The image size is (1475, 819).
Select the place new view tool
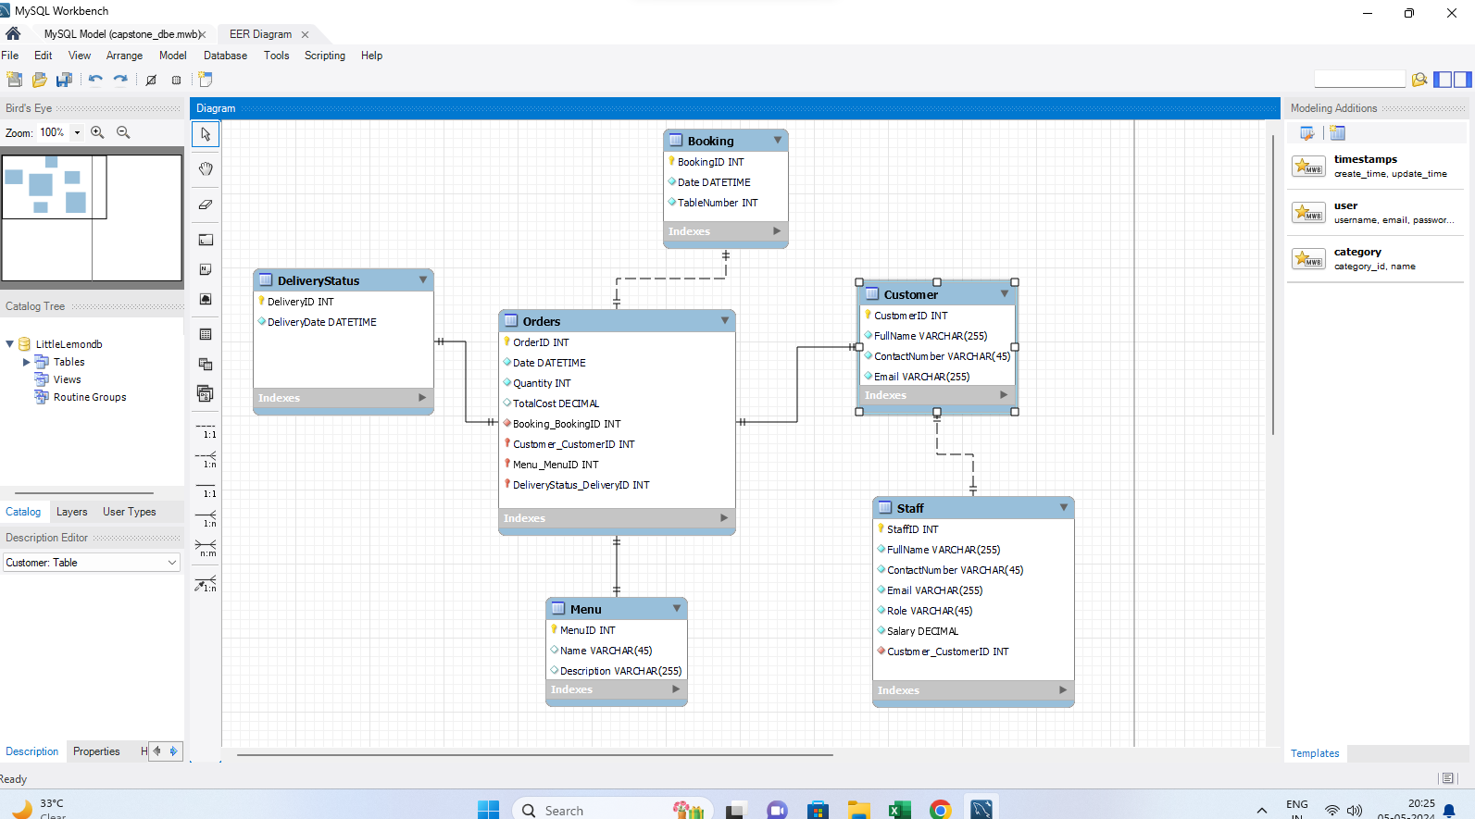click(x=206, y=364)
